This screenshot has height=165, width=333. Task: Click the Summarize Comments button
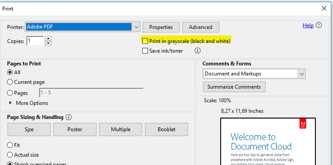pos(234,87)
